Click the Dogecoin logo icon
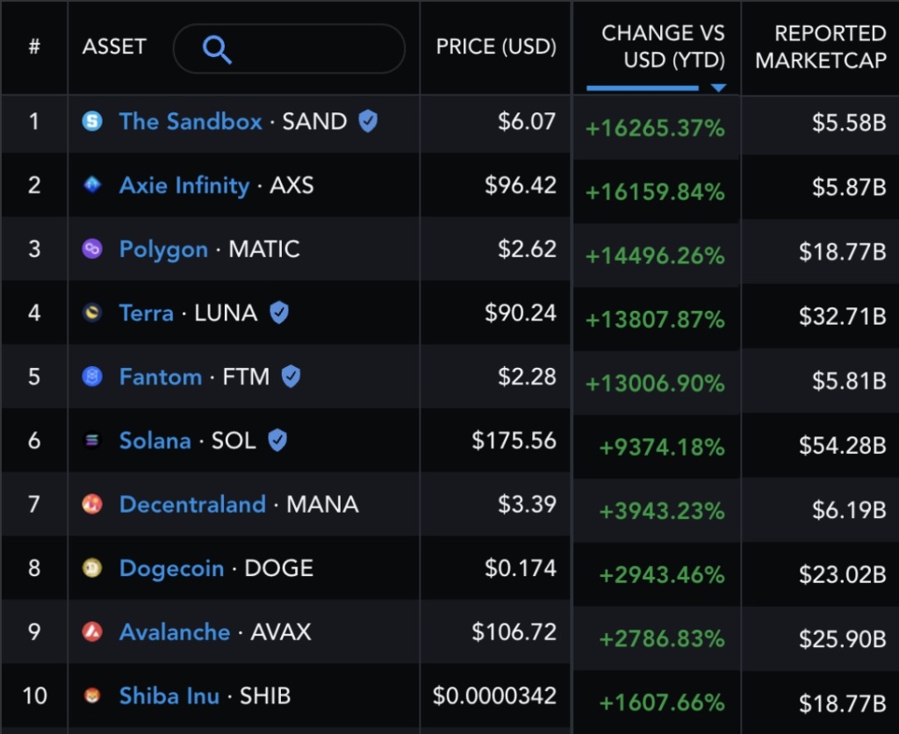The width and height of the screenshot is (899, 734). point(93,569)
